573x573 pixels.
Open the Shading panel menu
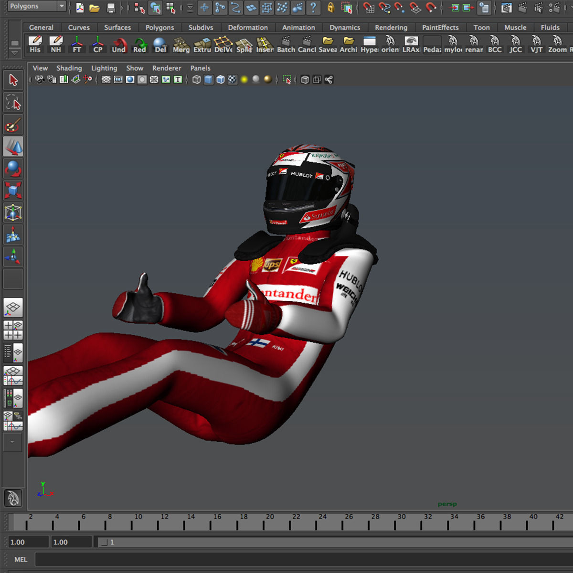coord(69,68)
